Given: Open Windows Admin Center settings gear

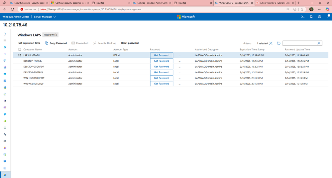Looking at the screenshot, I should pos(319,17).
